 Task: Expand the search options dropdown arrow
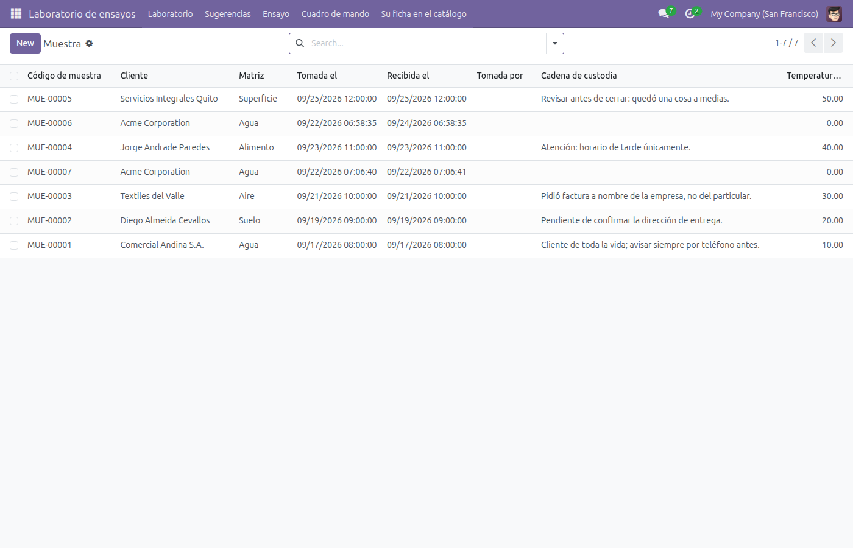pos(555,43)
